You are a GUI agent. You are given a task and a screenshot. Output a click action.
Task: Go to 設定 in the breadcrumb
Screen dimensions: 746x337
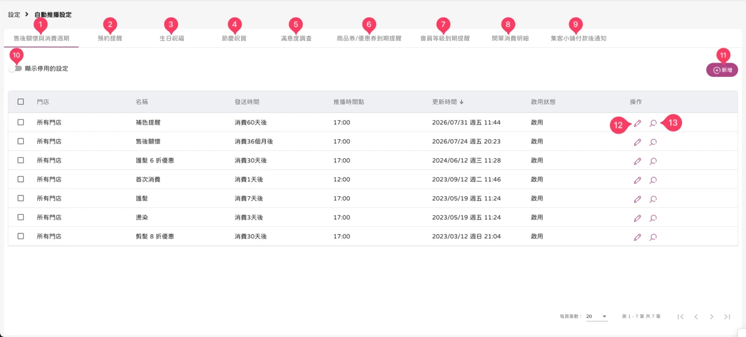click(x=14, y=14)
